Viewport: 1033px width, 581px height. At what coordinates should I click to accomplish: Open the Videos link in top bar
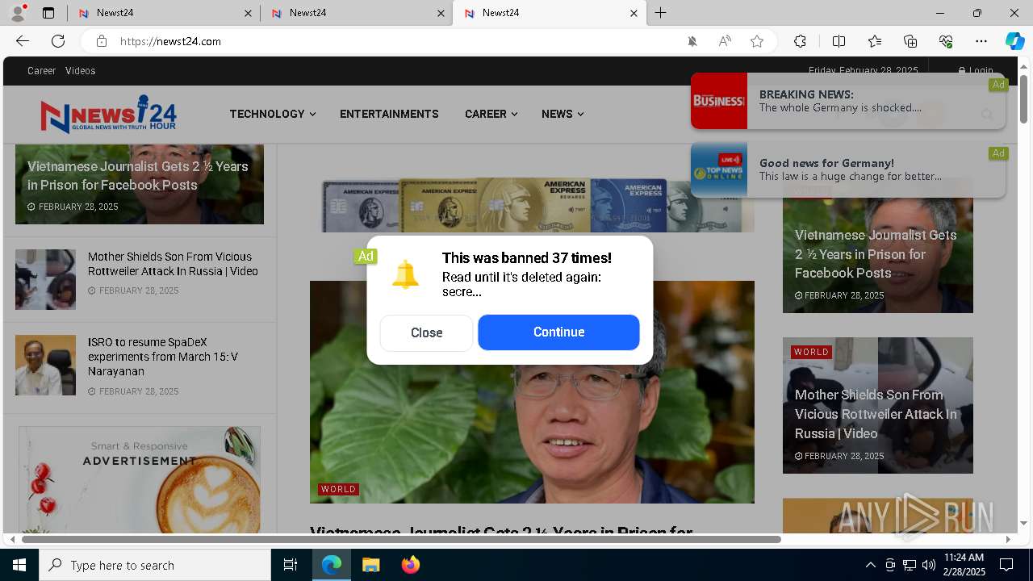click(81, 71)
